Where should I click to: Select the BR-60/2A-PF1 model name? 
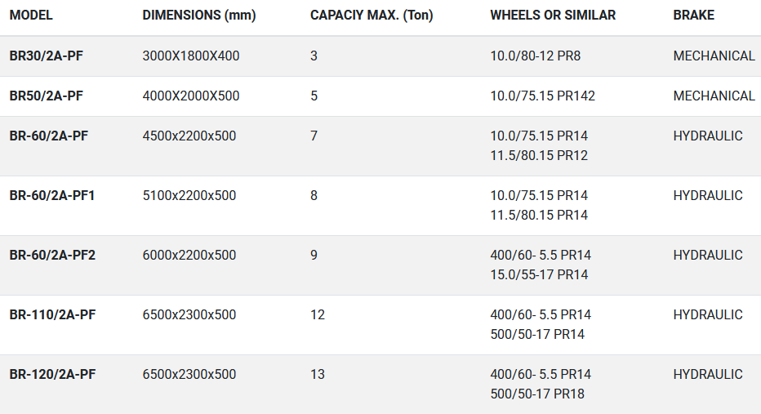[52, 196]
